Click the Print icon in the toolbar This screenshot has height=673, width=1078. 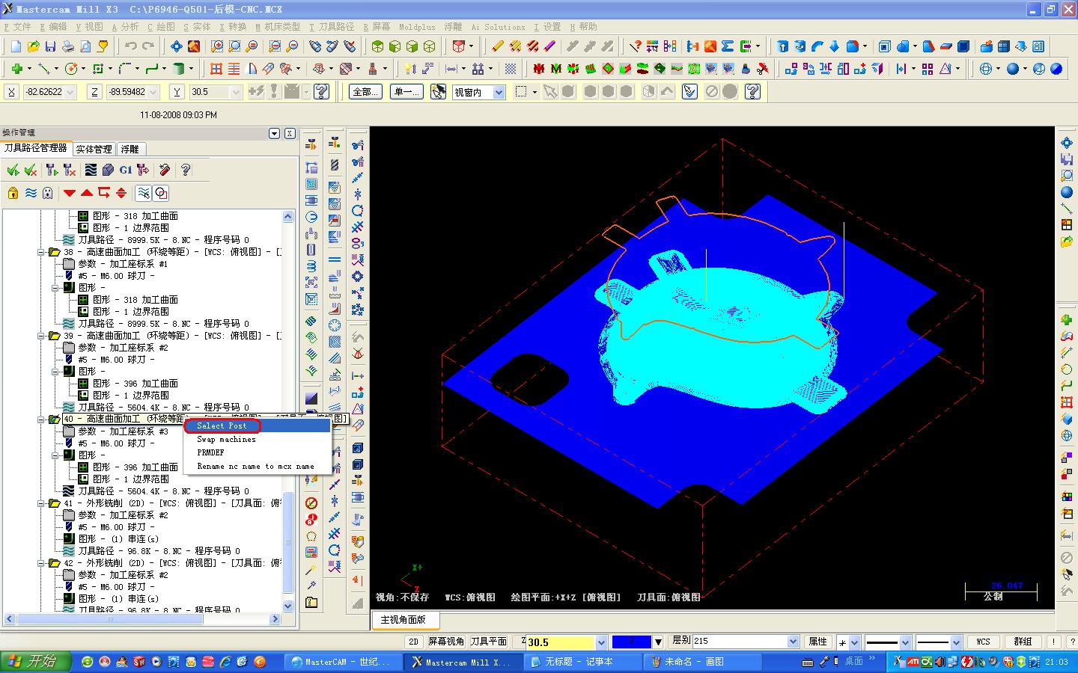click(x=68, y=46)
